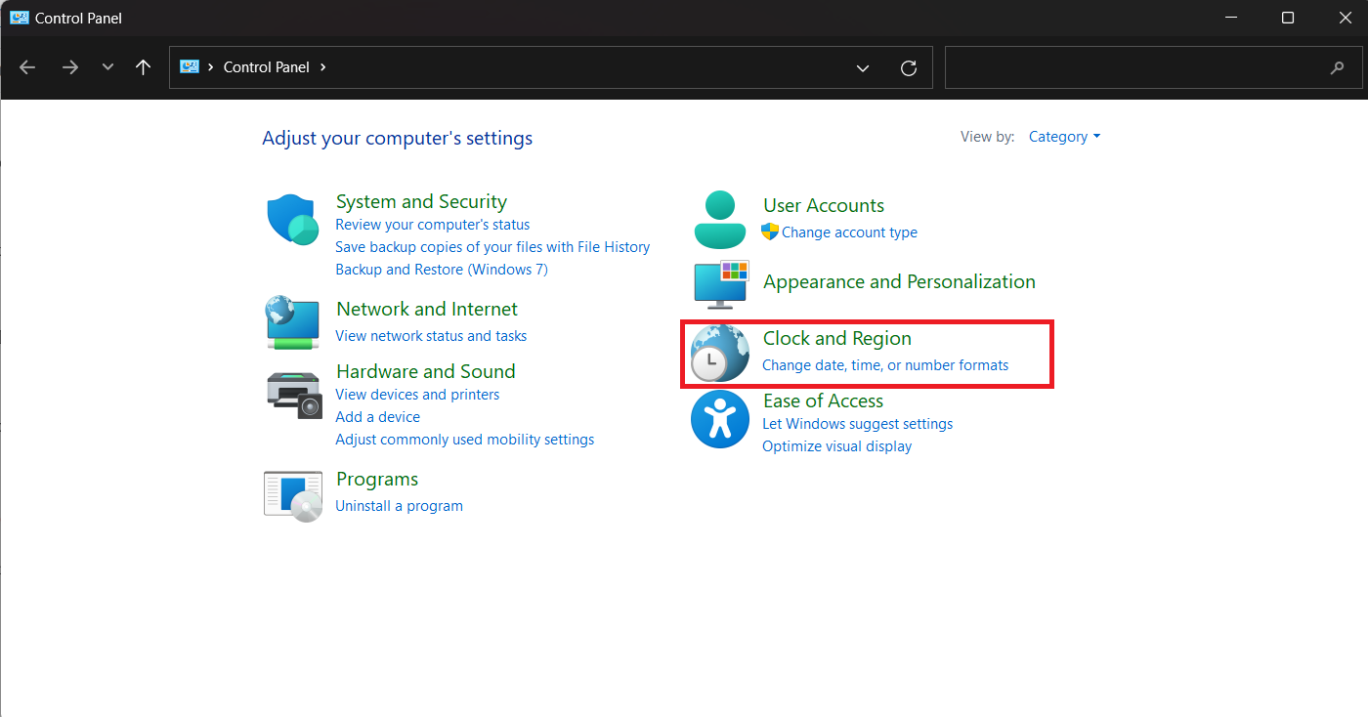Open the Clock and Region heading
The width and height of the screenshot is (1368, 717).
click(837, 338)
